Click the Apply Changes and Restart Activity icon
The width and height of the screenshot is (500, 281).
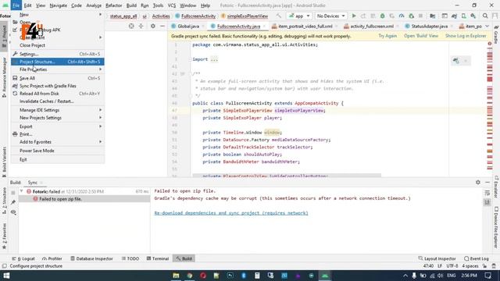click(x=363, y=16)
